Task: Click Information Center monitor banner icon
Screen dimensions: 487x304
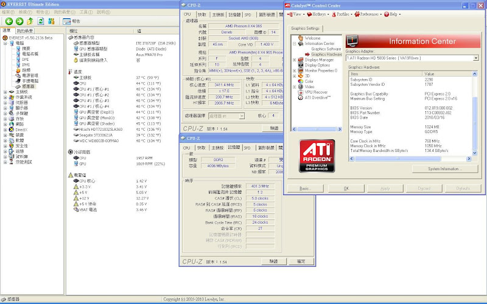Action: [x=352, y=41]
